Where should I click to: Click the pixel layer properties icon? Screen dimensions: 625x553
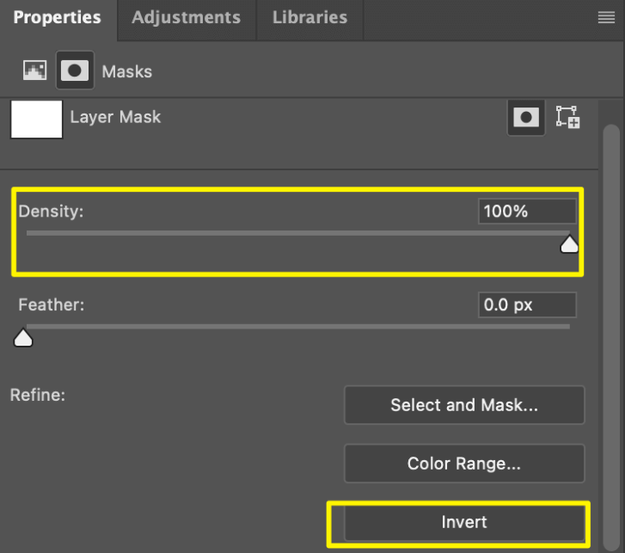34,71
